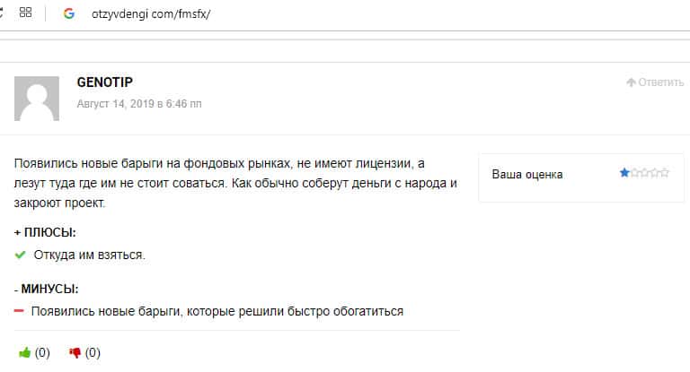Click the browser reload icon
The height and width of the screenshot is (372, 690).
(3, 13)
